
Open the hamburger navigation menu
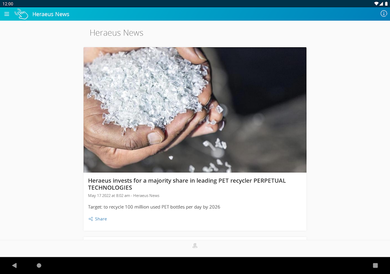pos(7,14)
